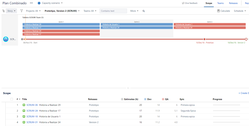
Task: Click the Tablero SCRUM Team (5) label
Action: click(x=33, y=17)
